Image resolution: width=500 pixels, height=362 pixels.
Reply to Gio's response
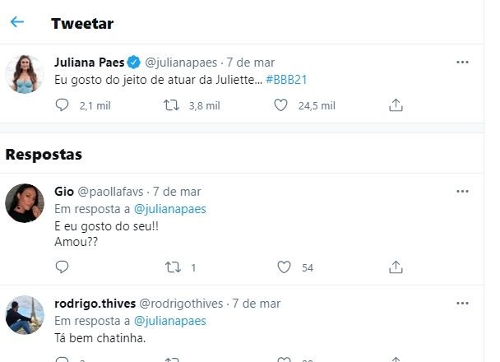click(62, 267)
